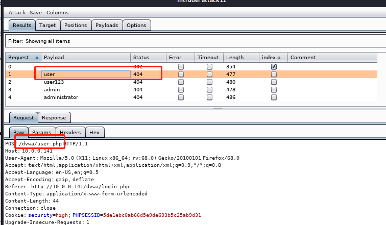Toggle index.p checkbox in user row
386x225 pixels.
(x=274, y=74)
